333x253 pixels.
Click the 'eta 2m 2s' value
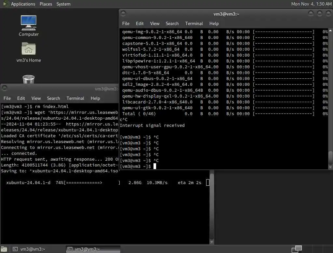pyautogui.click(x=190, y=183)
